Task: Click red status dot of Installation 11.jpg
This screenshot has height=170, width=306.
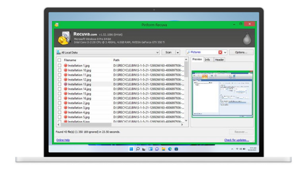Action: coord(66,75)
